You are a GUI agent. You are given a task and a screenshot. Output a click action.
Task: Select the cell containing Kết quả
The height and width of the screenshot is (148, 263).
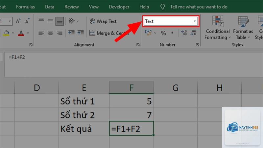tap(84, 129)
